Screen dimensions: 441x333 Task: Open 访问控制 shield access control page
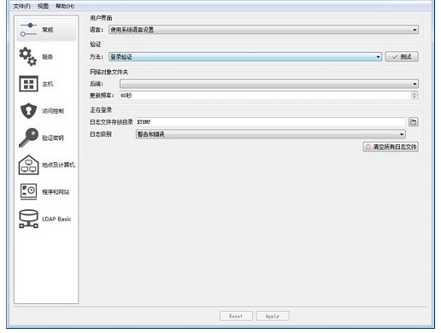pyautogui.click(x=46, y=111)
